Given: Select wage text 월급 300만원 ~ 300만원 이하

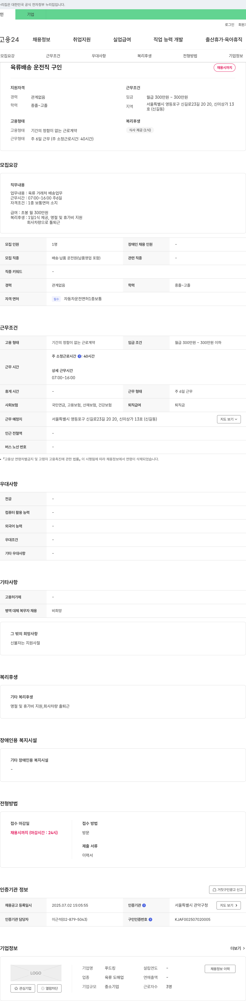Looking at the screenshot, I should coord(198,343).
